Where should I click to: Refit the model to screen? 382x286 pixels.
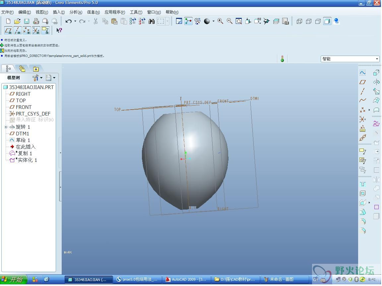pos(239,22)
